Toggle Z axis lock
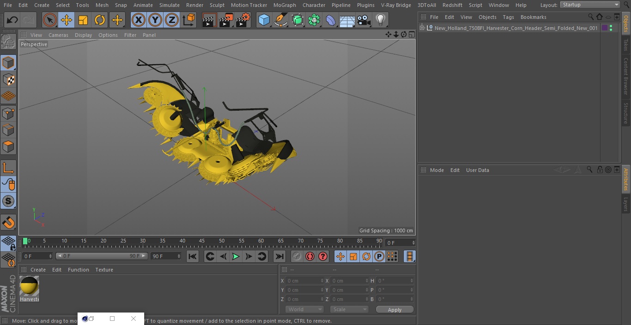Screen dimensions: 631x325 click(x=171, y=20)
